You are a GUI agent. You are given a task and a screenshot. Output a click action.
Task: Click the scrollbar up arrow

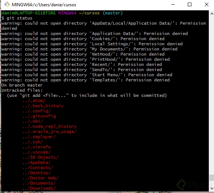click(x=211, y=14)
